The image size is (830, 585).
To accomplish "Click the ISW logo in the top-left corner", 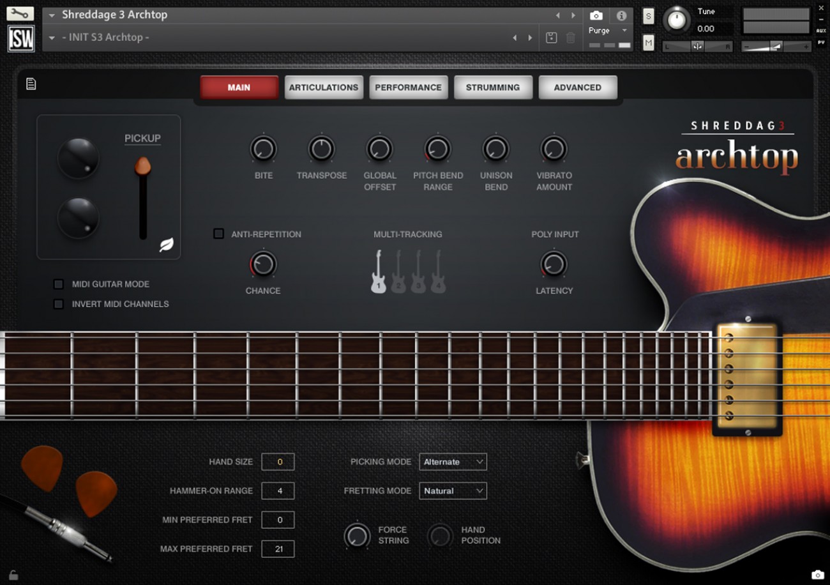I will [20, 39].
